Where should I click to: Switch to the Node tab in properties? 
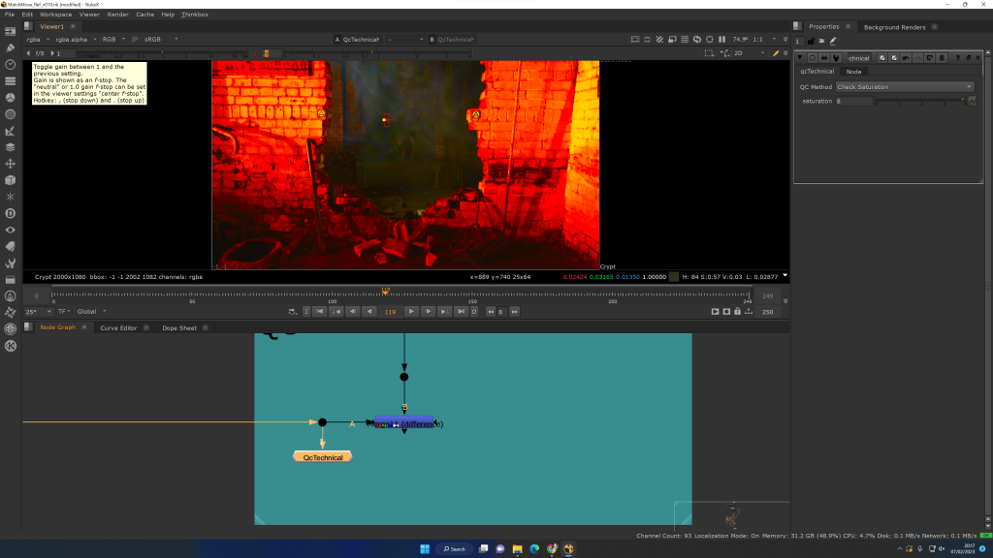(853, 72)
